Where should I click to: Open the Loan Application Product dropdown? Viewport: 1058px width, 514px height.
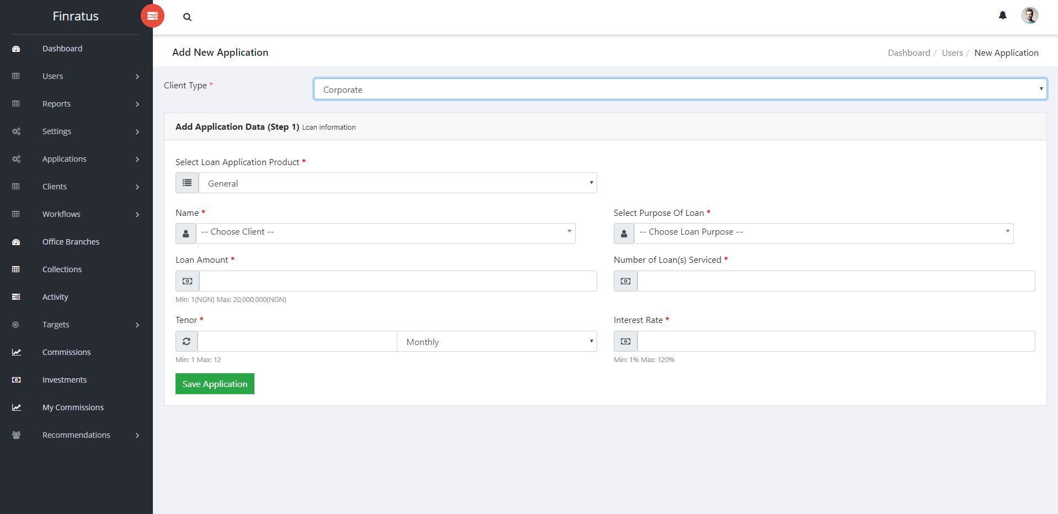(x=397, y=183)
